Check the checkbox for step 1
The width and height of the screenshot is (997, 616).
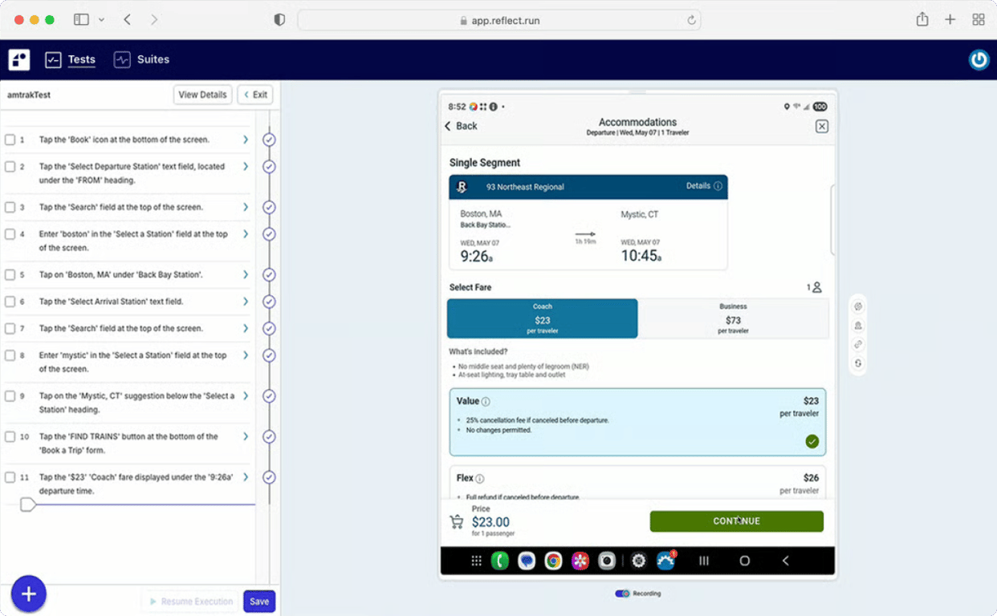10,140
